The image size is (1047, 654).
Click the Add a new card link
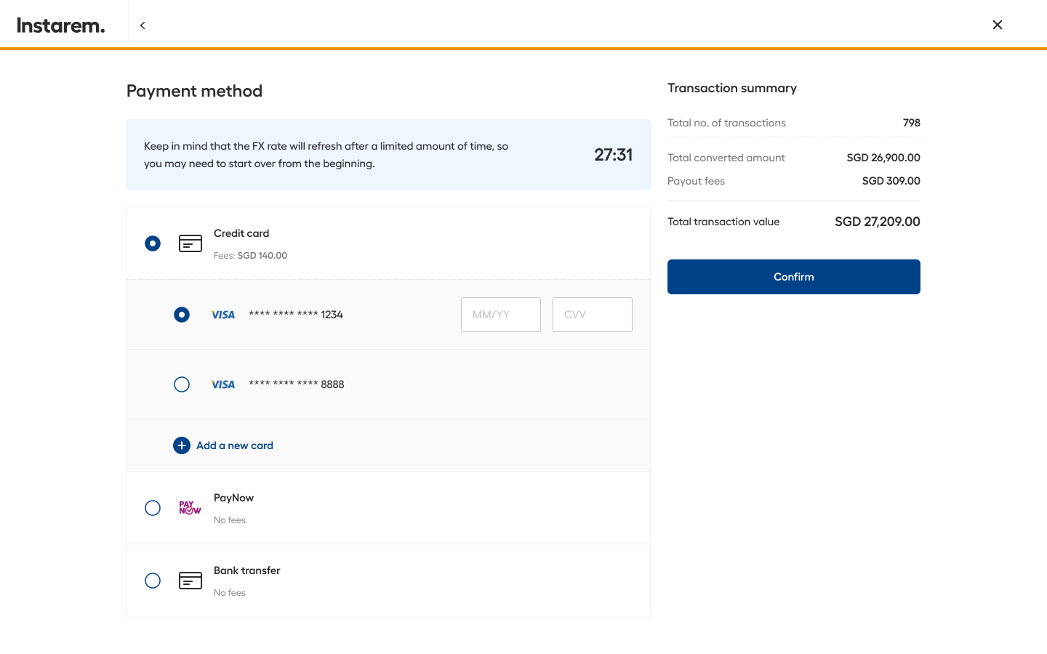pos(235,445)
